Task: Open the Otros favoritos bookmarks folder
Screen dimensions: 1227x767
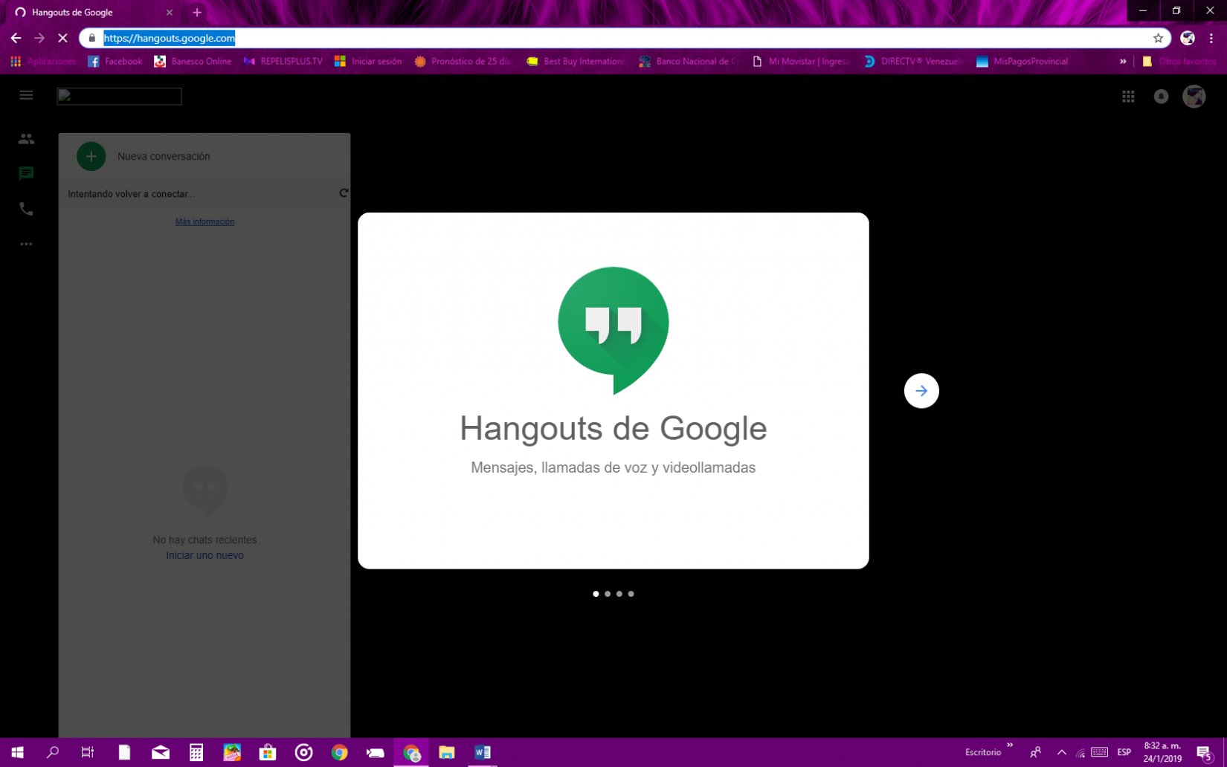Action: (1180, 62)
